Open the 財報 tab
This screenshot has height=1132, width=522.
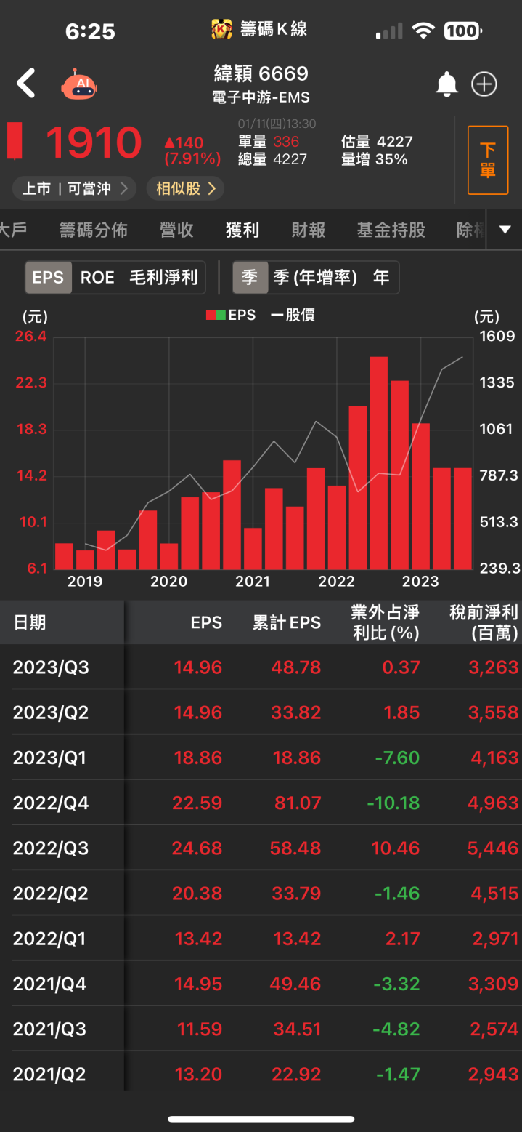click(308, 230)
